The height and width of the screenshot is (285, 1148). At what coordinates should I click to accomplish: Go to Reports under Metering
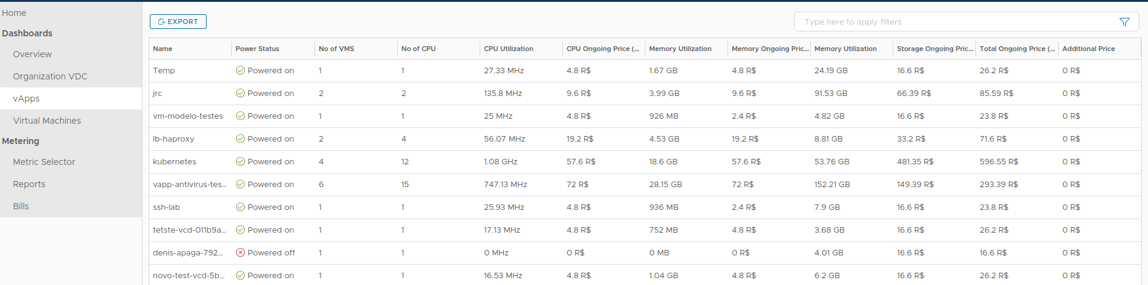(x=30, y=184)
